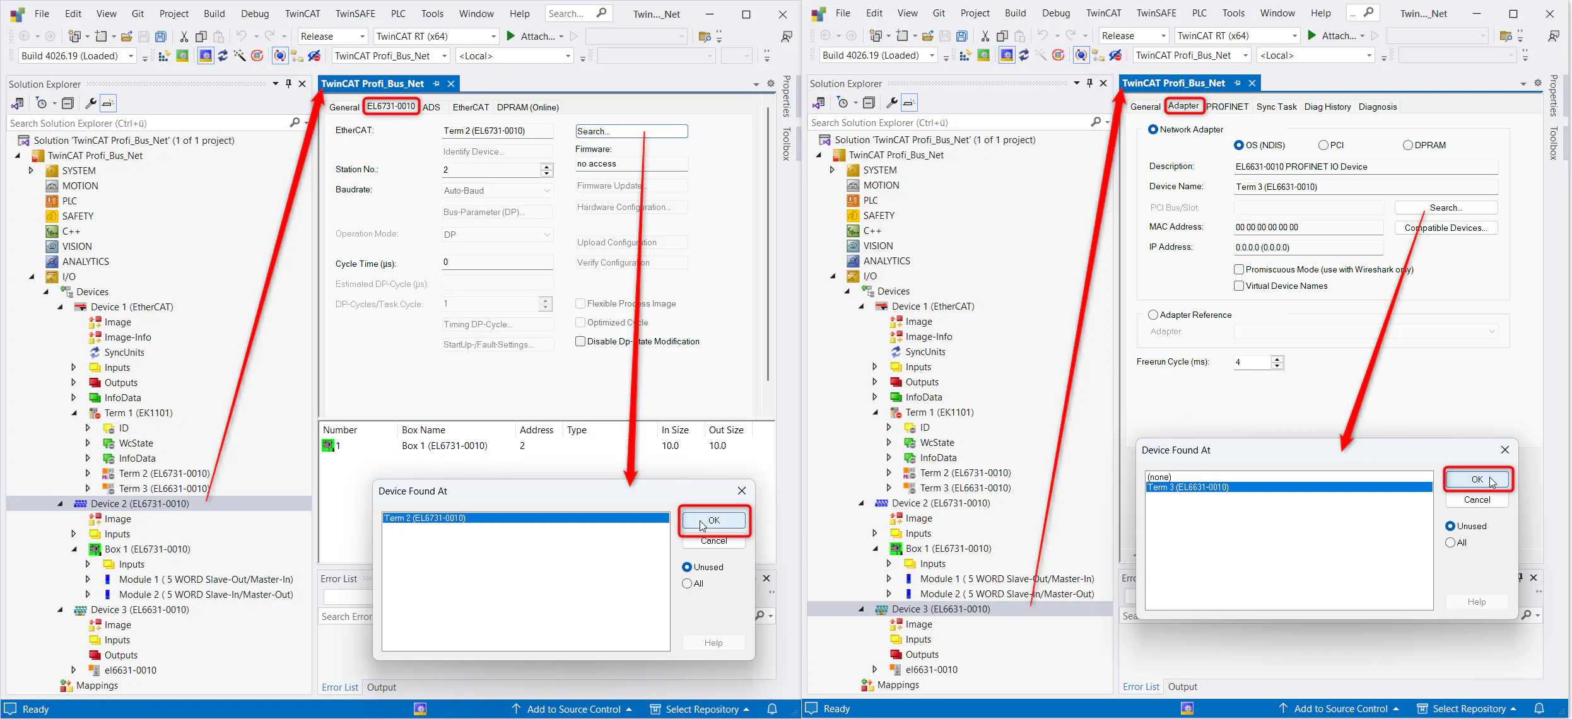Screen dimensions: 1572x719
Task: Open TwinSAFE menu in left window
Action: pos(355,13)
